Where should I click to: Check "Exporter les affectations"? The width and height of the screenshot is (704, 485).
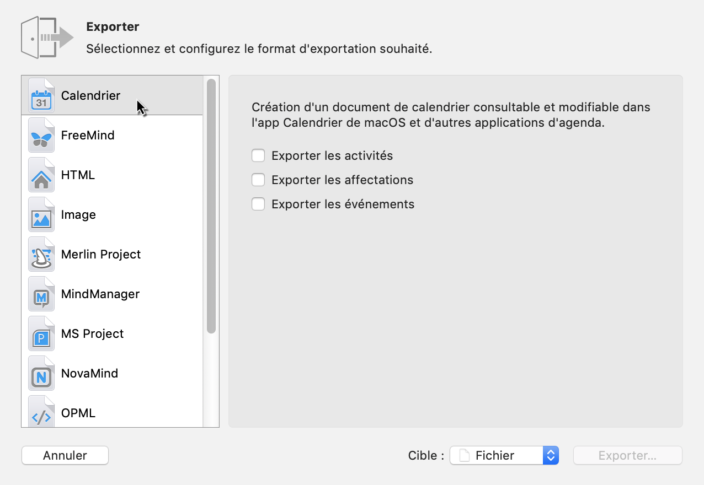tap(258, 180)
